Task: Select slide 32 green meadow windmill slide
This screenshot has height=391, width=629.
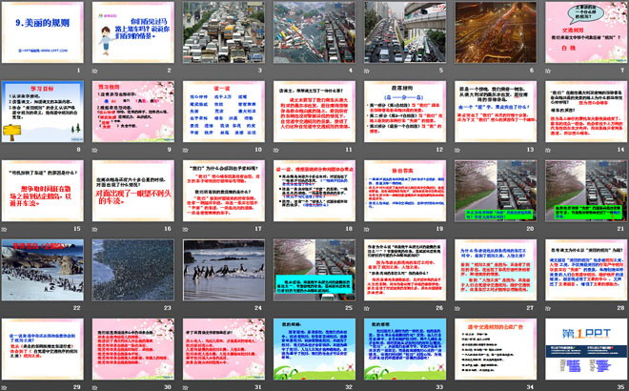Action: pyautogui.click(x=314, y=348)
